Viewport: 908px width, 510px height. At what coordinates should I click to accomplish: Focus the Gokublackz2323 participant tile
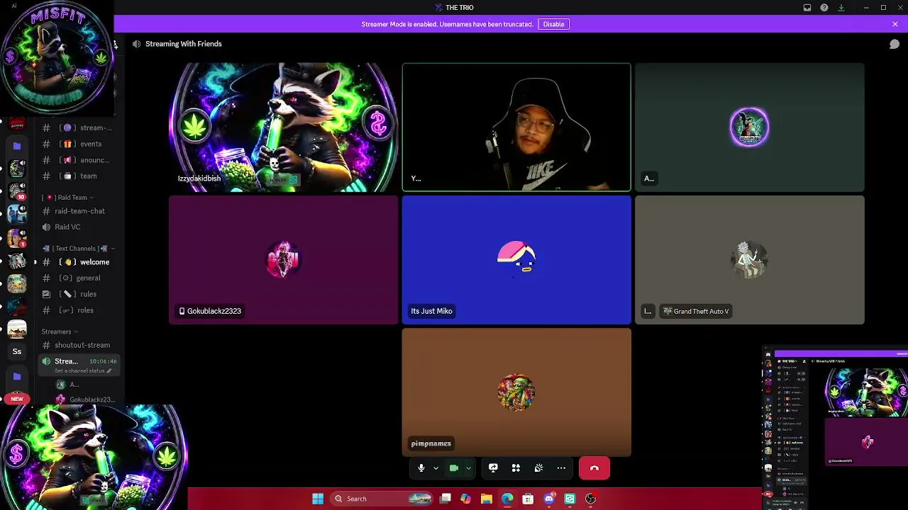[283, 260]
